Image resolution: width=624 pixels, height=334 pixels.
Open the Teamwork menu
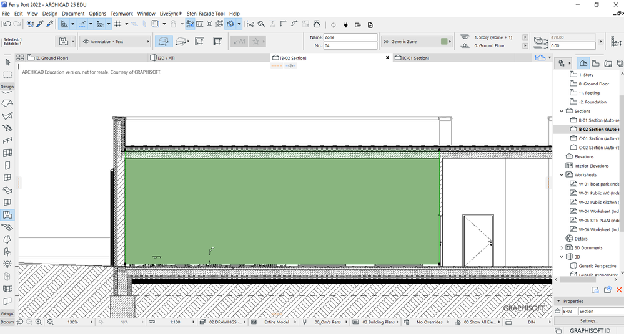coord(121,13)
